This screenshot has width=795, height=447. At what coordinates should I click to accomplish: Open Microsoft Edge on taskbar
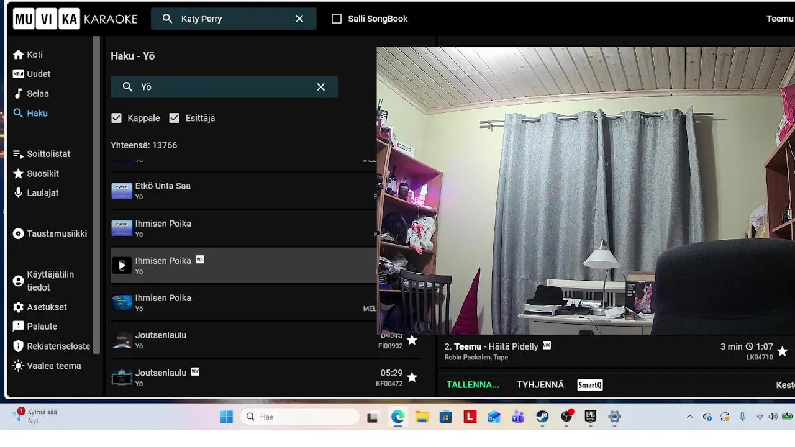[397, 417]
